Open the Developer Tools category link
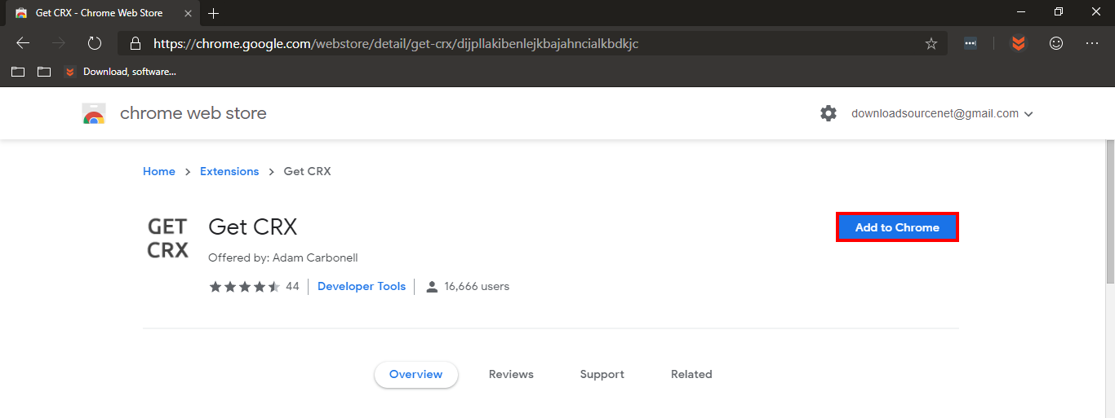Viewport: 1115px width, 418px height. (x=362, y=286)
